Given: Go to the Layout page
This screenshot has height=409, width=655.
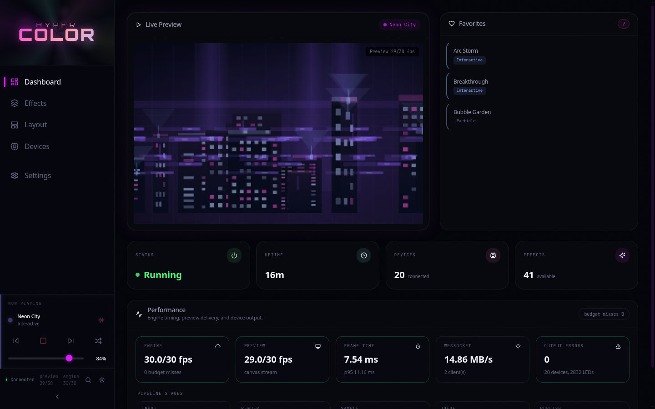Looking at the screenshot, I should click(57, 125).
